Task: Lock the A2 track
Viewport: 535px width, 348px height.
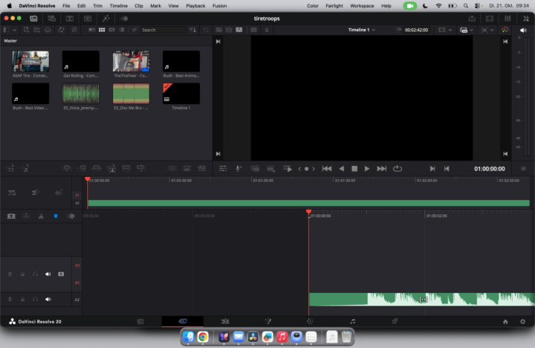Action: 22,300
